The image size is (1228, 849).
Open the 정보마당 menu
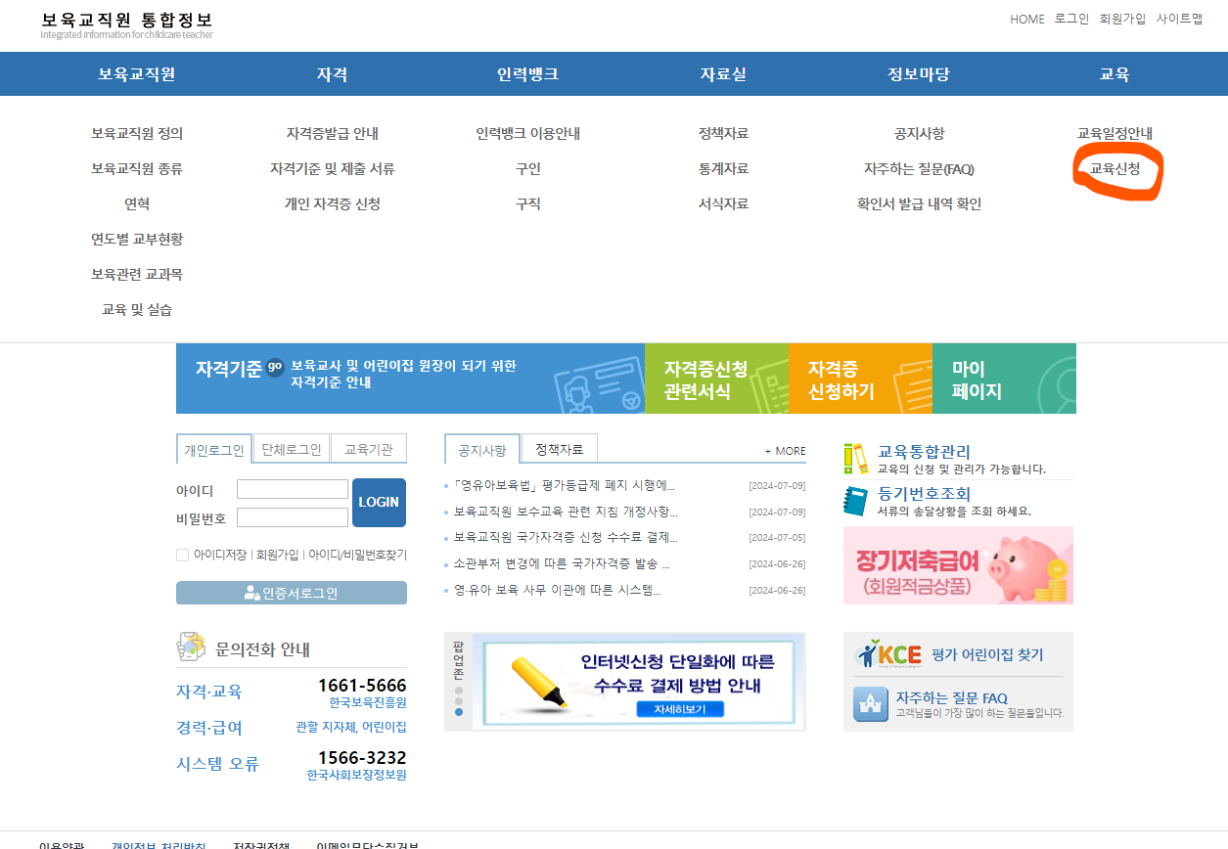coord(920,73)
